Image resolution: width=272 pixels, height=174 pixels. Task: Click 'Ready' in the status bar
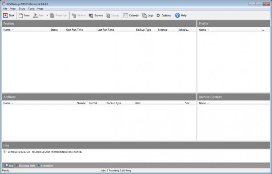(x=5, y=170)
